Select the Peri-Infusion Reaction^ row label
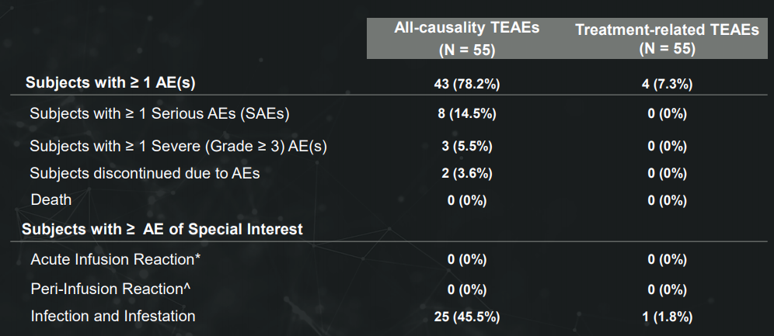The image size is (774, 336). tap(111, 288)
